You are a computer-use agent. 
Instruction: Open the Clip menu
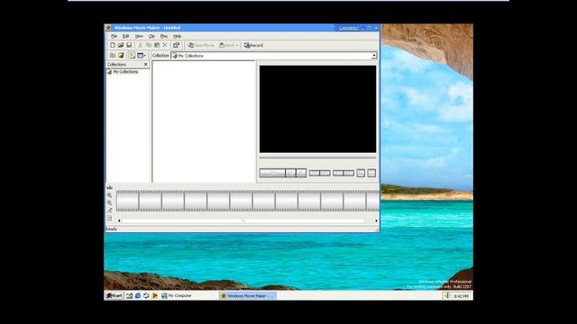[151, 36]
